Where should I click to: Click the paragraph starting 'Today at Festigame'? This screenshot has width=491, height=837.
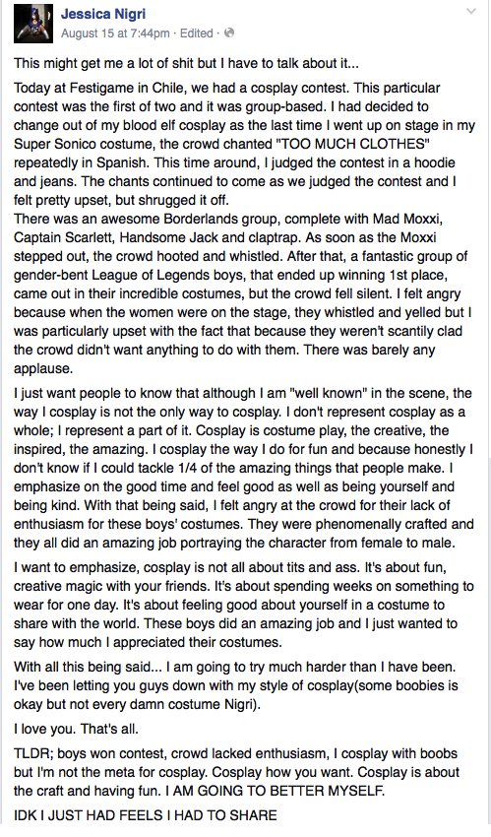click(244, 144)
